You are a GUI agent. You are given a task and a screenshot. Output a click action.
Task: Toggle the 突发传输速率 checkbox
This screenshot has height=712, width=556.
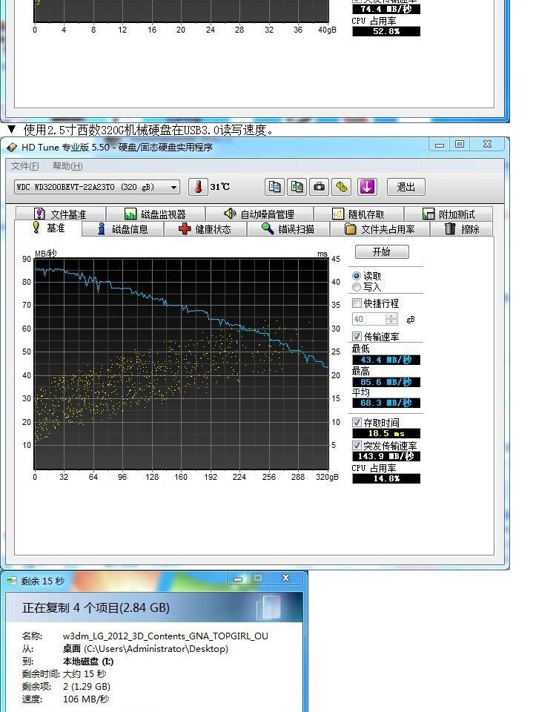pos(357,445)
